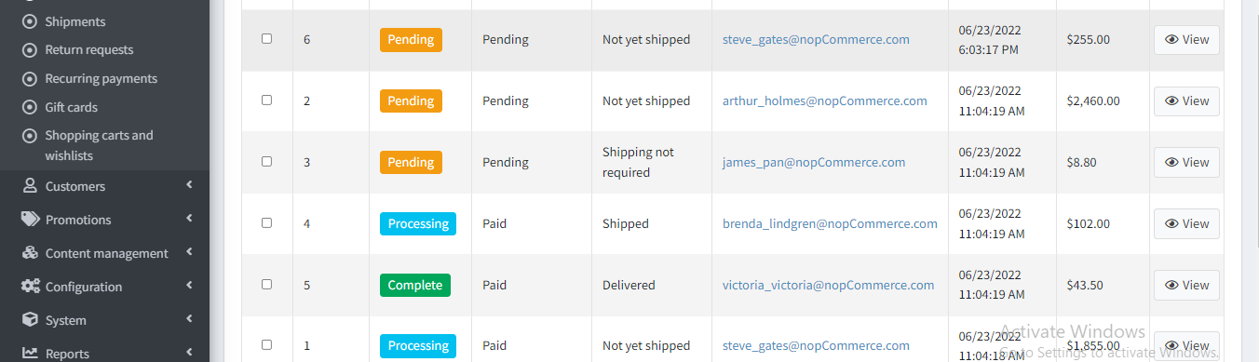Expand the Configuration menu arrow
The image size is (1259, 362).
tap(189, 286)
